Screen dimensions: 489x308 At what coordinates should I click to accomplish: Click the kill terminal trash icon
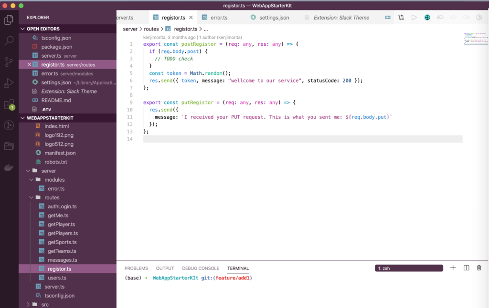pyautogui.click(x=479, y=267)
